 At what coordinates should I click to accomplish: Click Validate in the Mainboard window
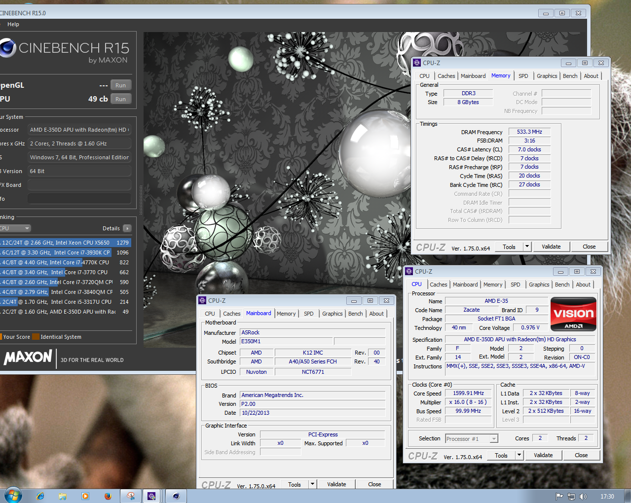point(336,484)
